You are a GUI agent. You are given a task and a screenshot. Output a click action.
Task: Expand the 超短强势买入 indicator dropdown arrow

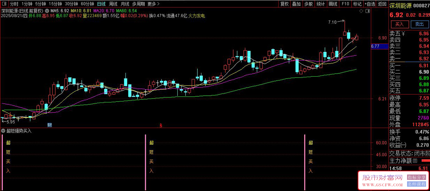pos(3,131)
